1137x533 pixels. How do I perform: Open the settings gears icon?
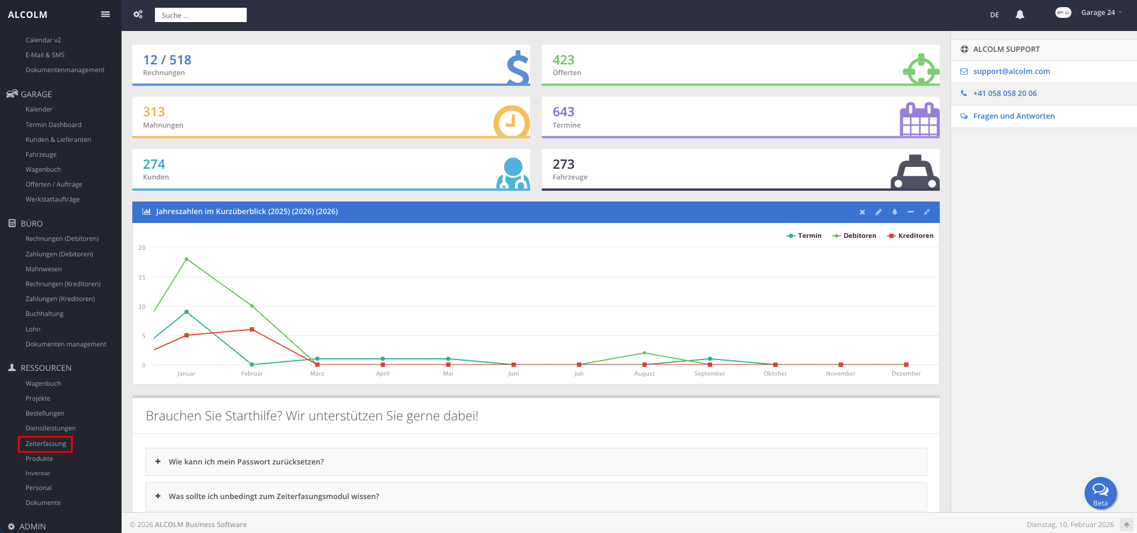[138, 14]
